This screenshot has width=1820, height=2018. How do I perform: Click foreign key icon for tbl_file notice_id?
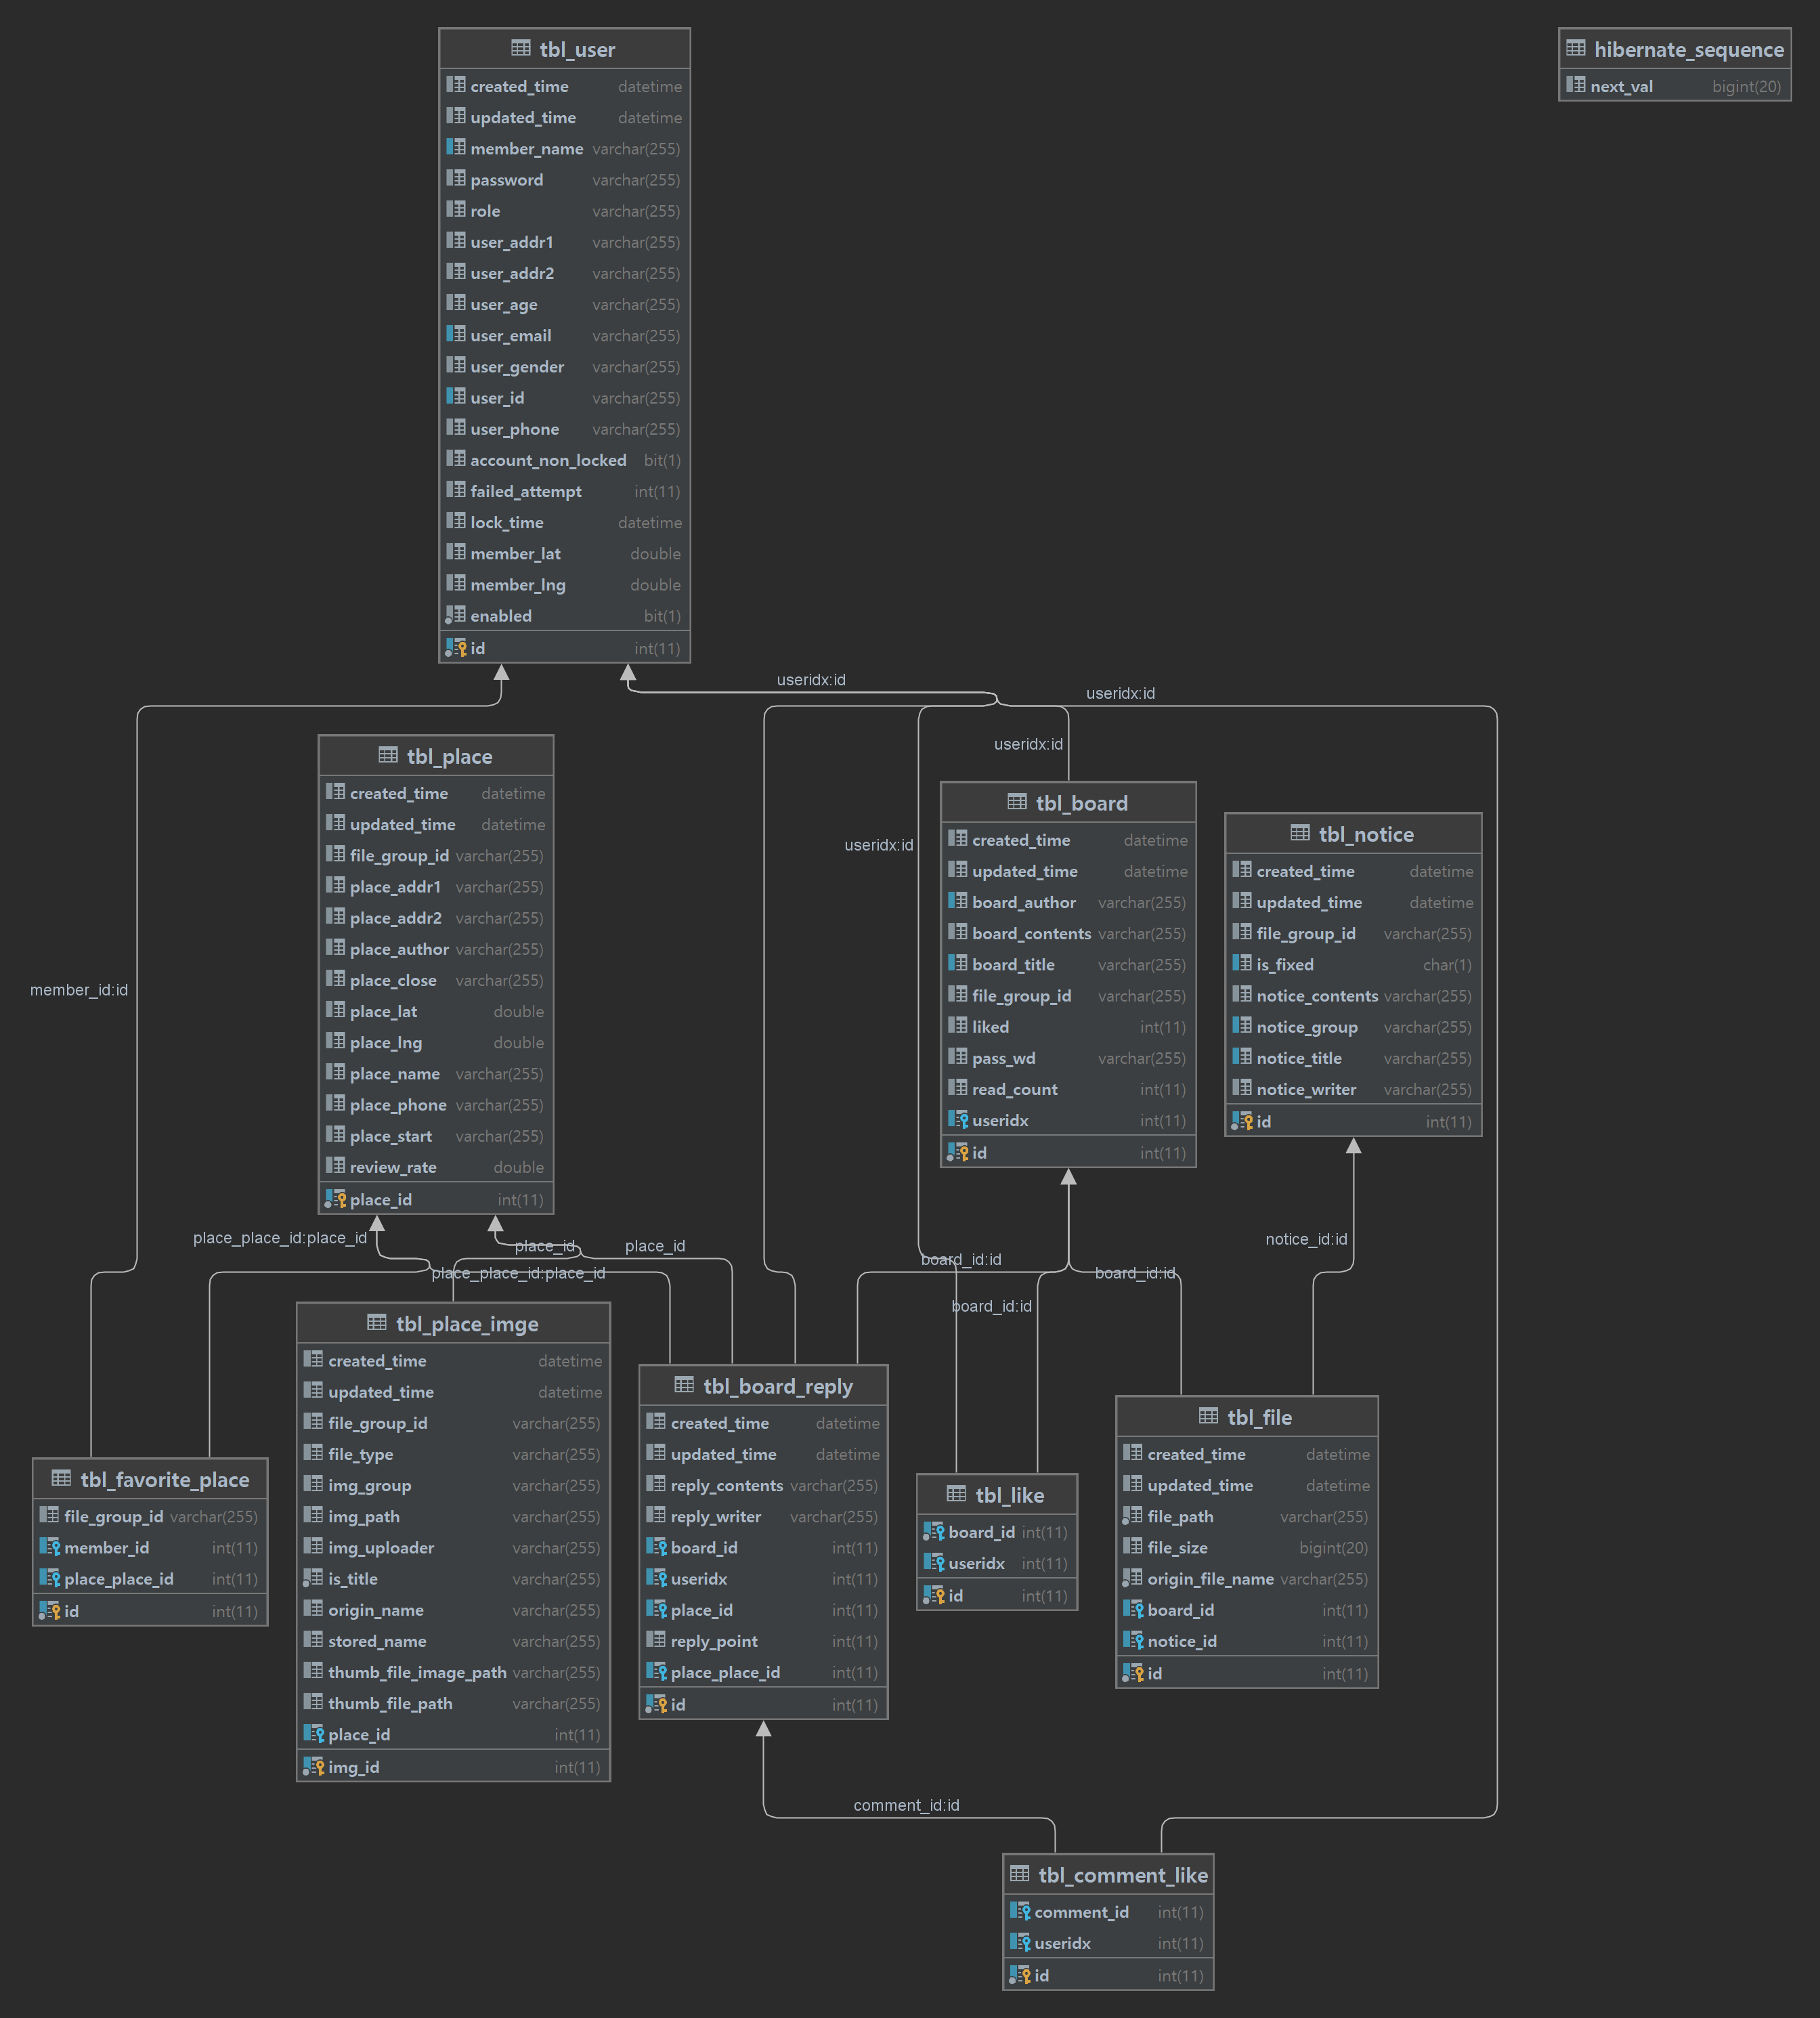point(1133,1640)
